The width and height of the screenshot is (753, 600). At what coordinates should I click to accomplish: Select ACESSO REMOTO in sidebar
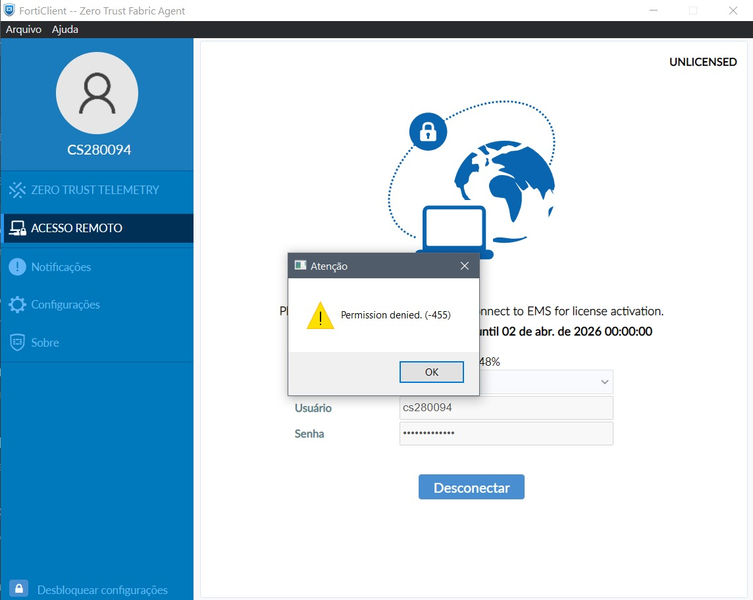[97, 228]
